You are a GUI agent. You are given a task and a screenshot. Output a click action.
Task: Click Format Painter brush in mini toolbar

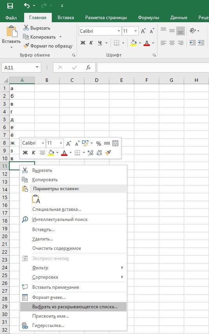[108, 152]
